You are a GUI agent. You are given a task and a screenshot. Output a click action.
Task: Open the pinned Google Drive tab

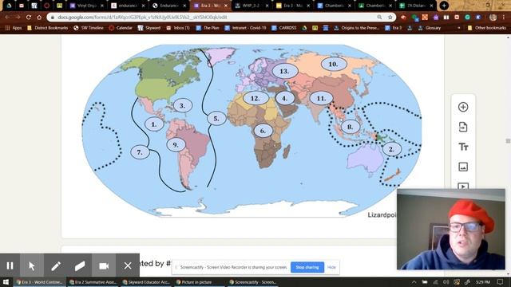pyautogui.click(x=9, y=6)
